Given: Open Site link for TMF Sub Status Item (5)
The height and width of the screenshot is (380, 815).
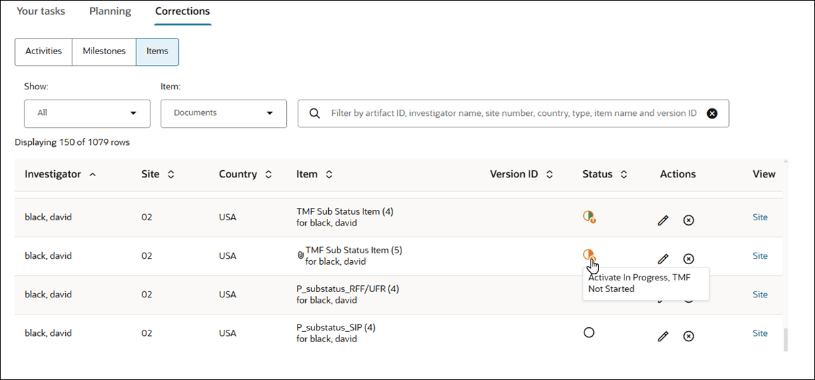Looking at the screenshot, I should click(760, 256).
